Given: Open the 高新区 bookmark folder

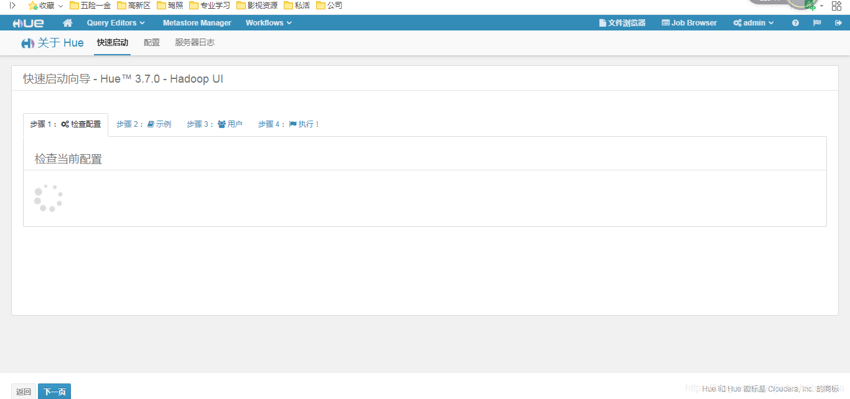Looking at the screenshot, I should (134, 6).
